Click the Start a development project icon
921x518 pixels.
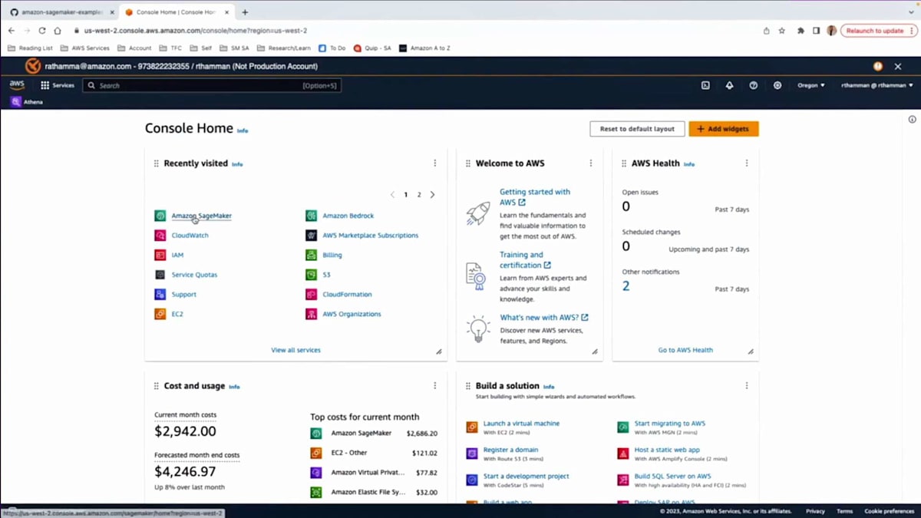click(472, 480)
